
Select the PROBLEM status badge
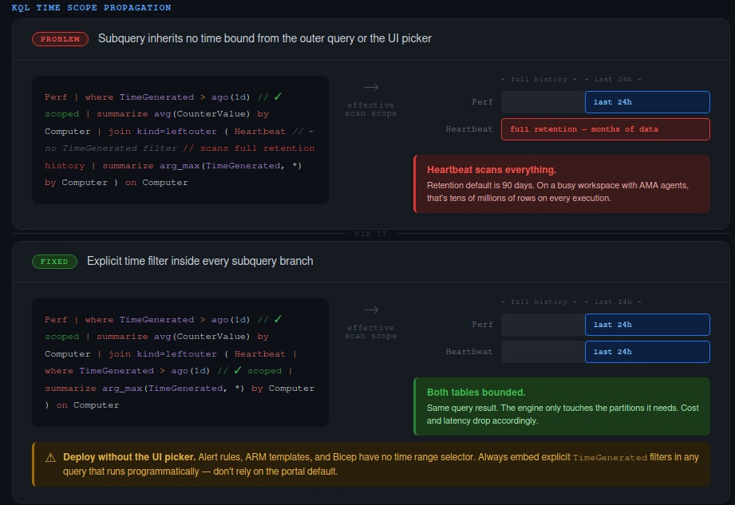[60, 37]
